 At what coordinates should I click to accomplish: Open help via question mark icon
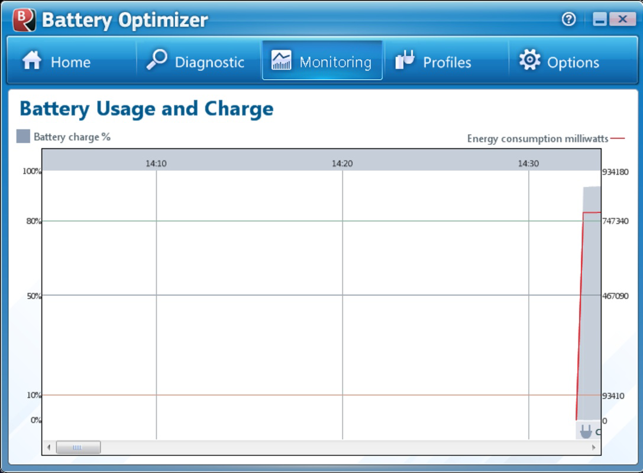[568, 19]
